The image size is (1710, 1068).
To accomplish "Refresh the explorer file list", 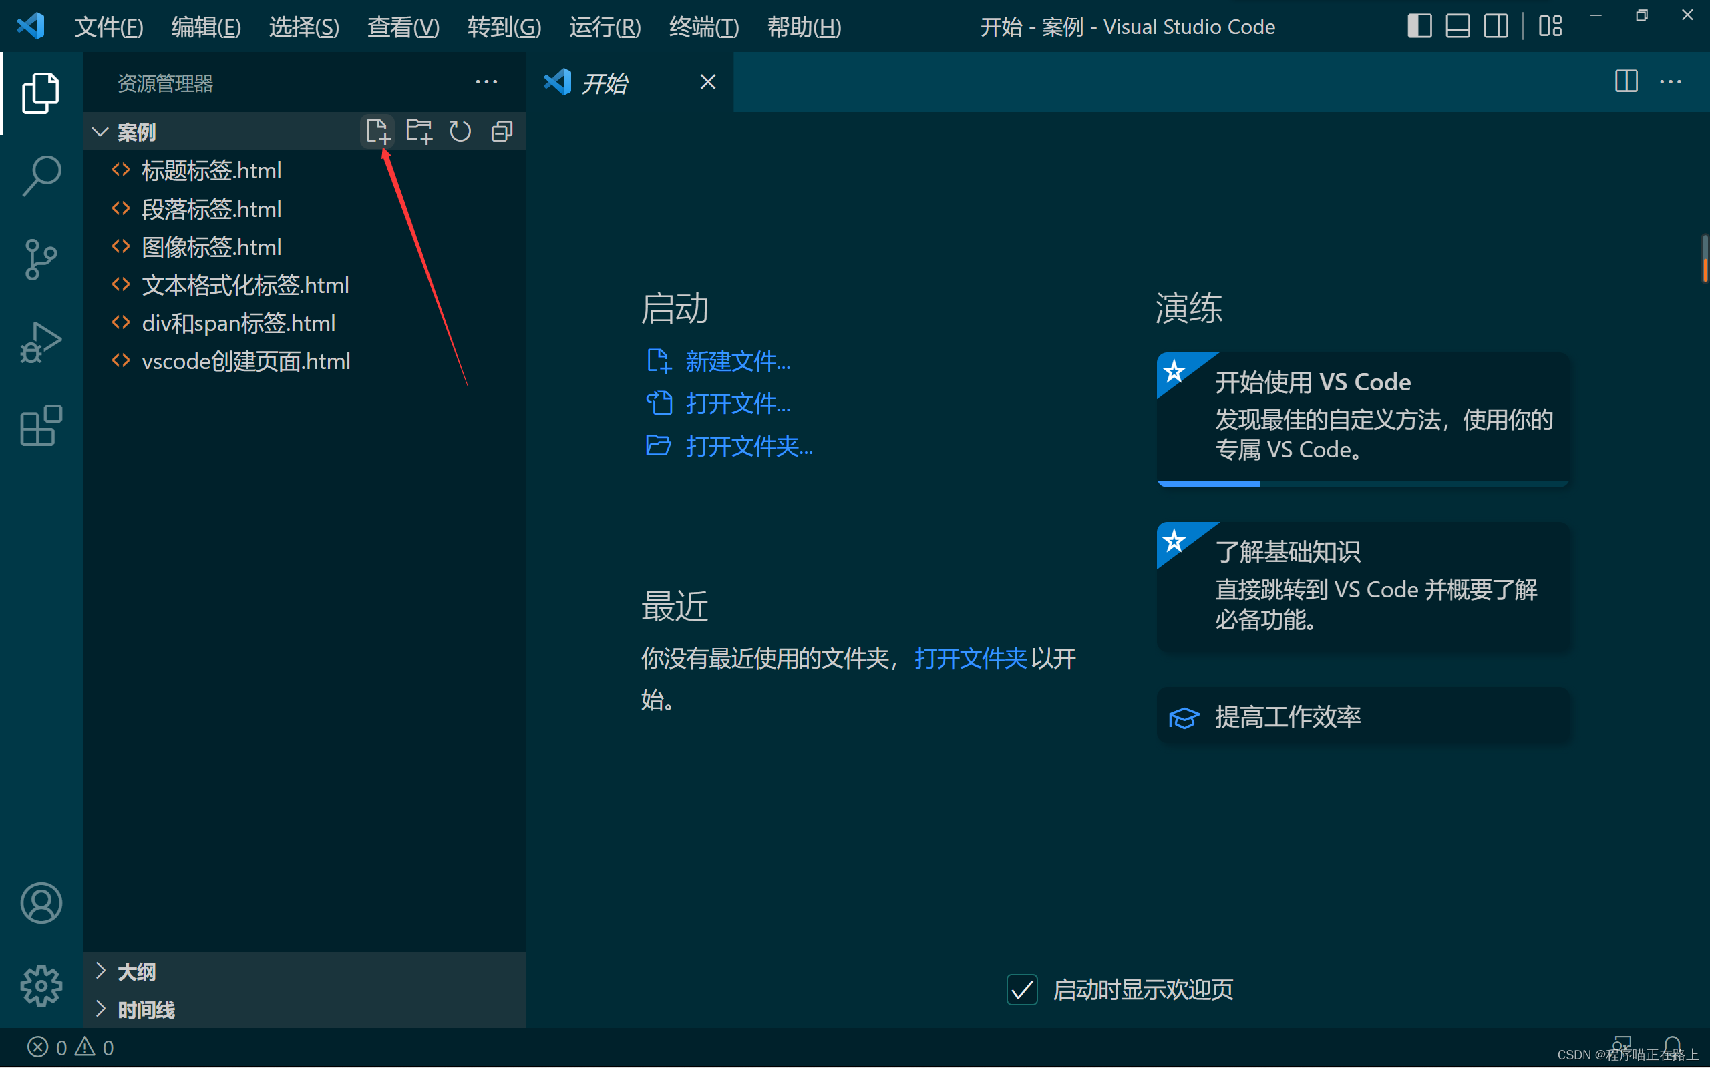I will [x=460, y=131].
